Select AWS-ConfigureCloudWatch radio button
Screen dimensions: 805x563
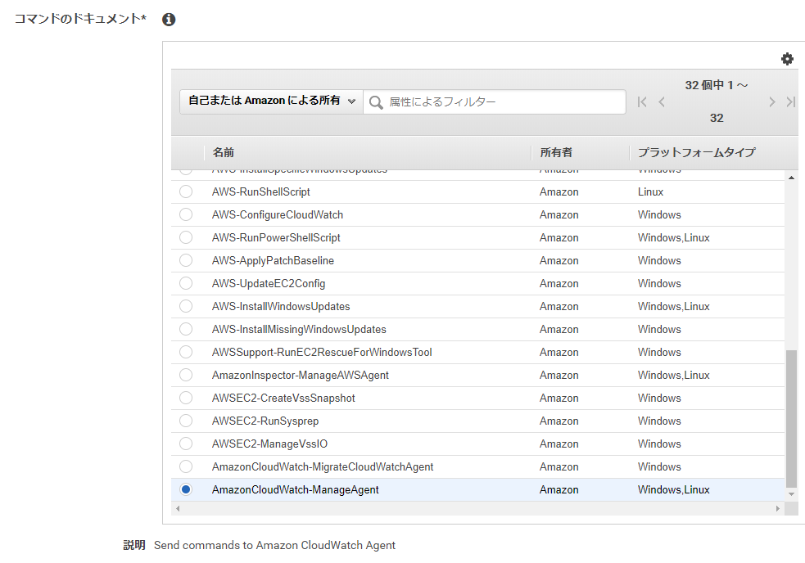pyautogui.click(x=186, y=214)
